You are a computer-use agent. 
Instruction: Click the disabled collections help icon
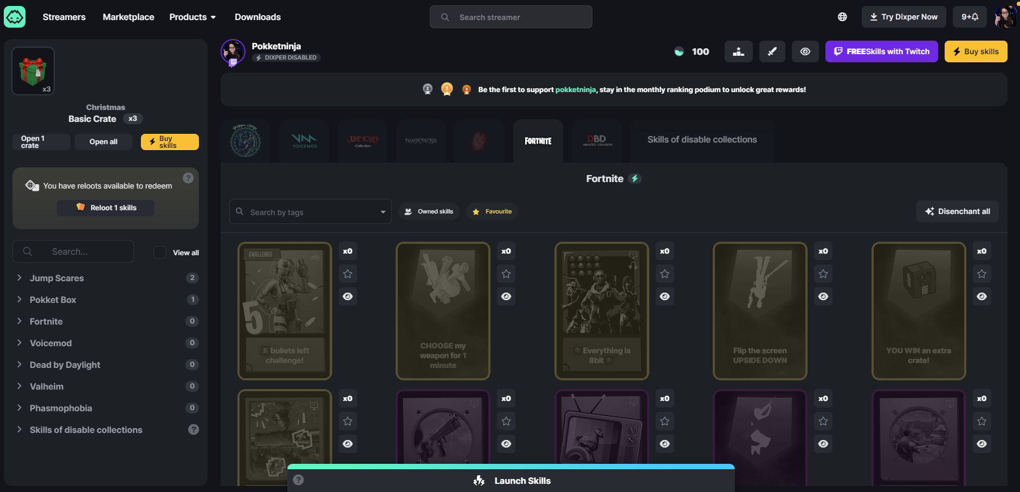(193, 429)
